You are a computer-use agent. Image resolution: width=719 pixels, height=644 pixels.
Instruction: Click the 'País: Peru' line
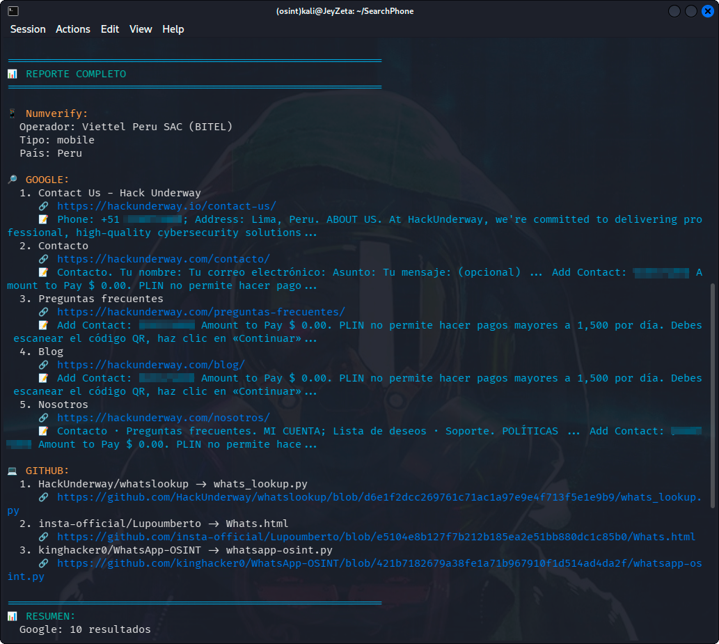tap(50, 153)
